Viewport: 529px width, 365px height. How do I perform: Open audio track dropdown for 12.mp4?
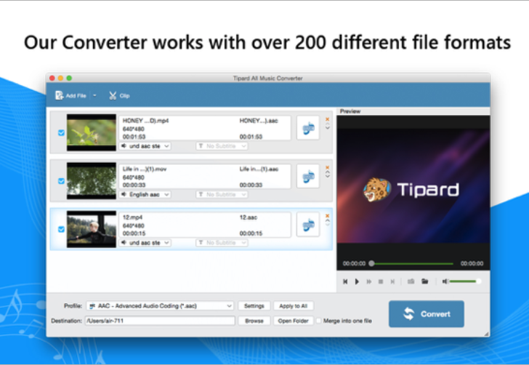pos(145,243)
